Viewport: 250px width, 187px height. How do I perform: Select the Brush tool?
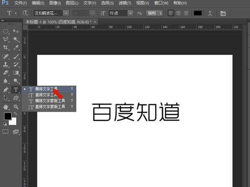tap(16, 57)
